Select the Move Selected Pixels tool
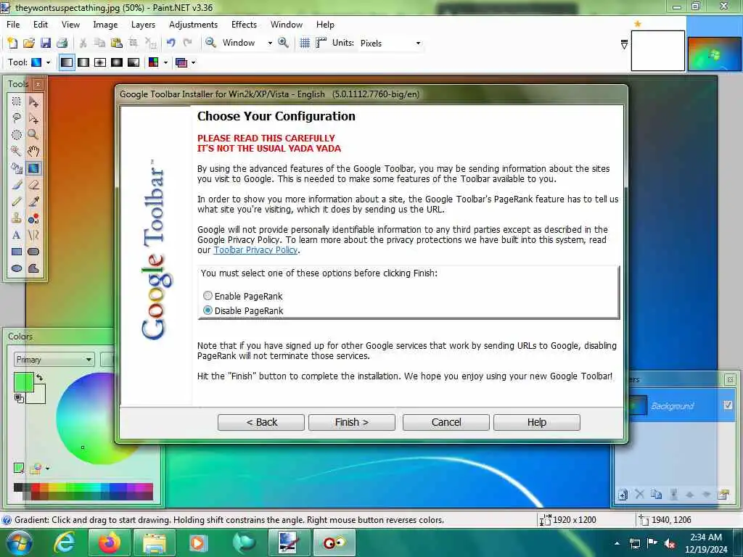Image resolution: width=743 pixels, height=557 pixels. click(x=33, y=102)
